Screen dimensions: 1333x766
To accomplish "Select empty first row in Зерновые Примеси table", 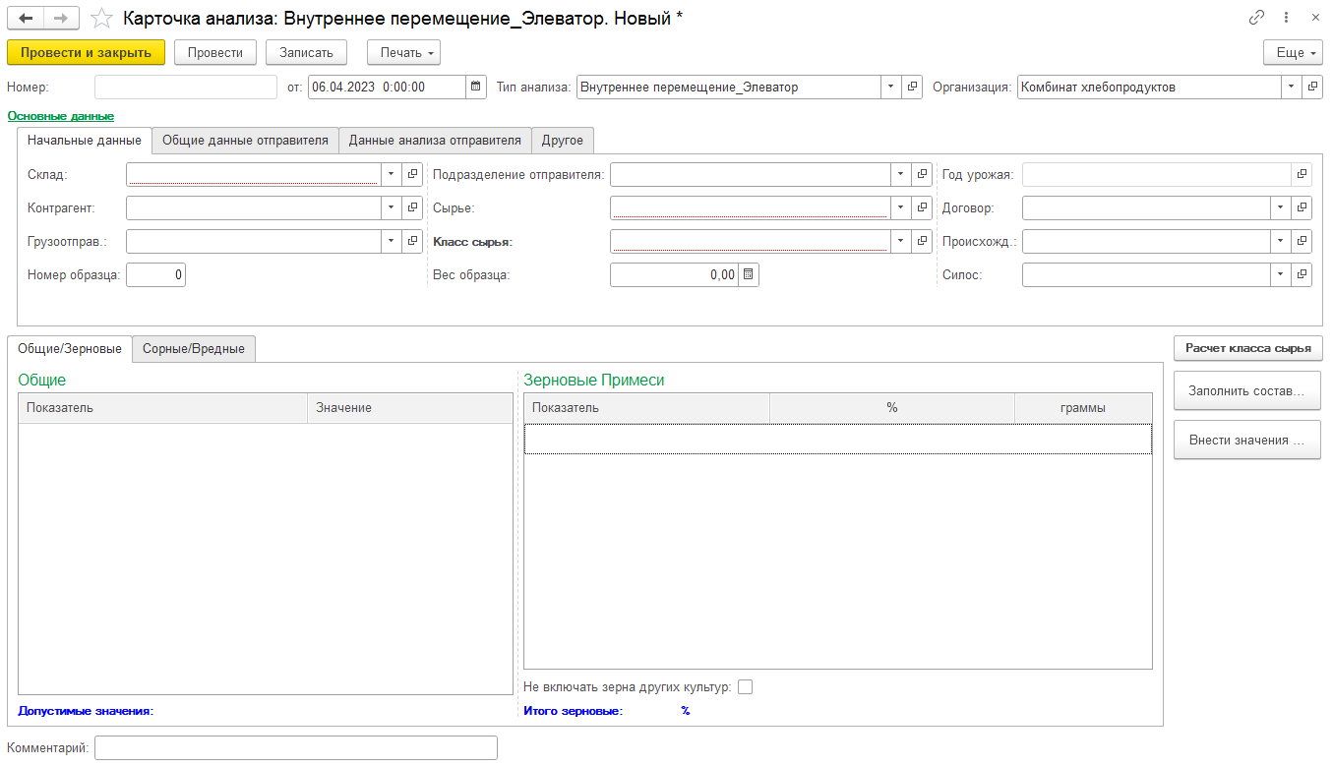I will [838, 439].
